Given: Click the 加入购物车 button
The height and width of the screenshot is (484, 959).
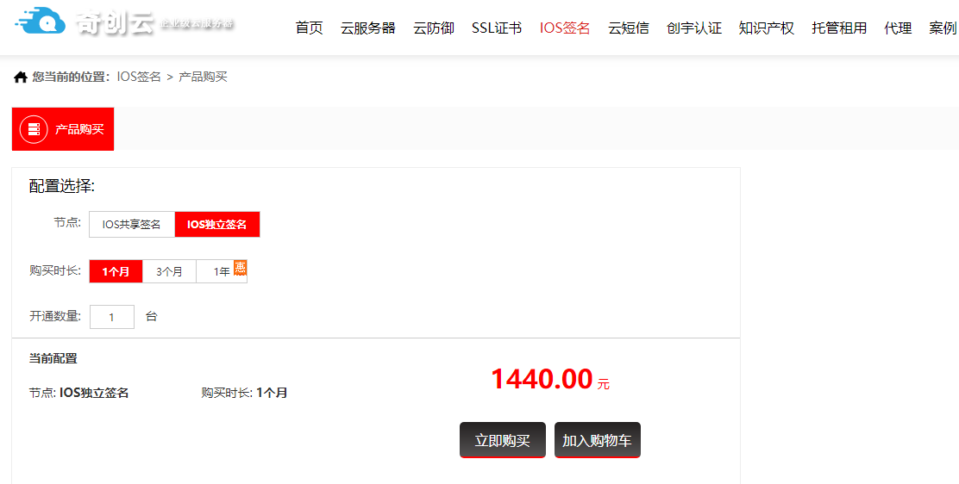Looking at the screenshot, I should (597, 440).
